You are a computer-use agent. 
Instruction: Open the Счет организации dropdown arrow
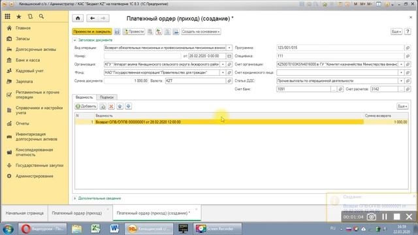pos(401,64)
